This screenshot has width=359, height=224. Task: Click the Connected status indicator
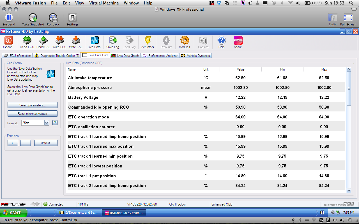coord(53,204)
